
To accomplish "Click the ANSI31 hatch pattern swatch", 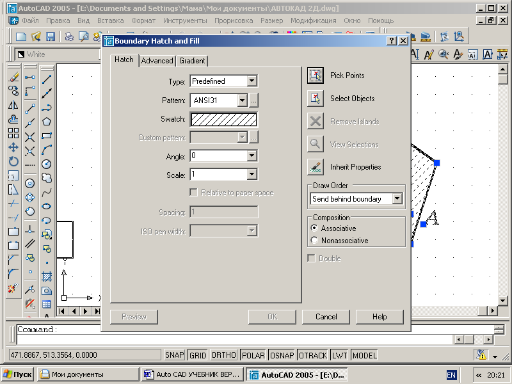I will coord(223,119).
